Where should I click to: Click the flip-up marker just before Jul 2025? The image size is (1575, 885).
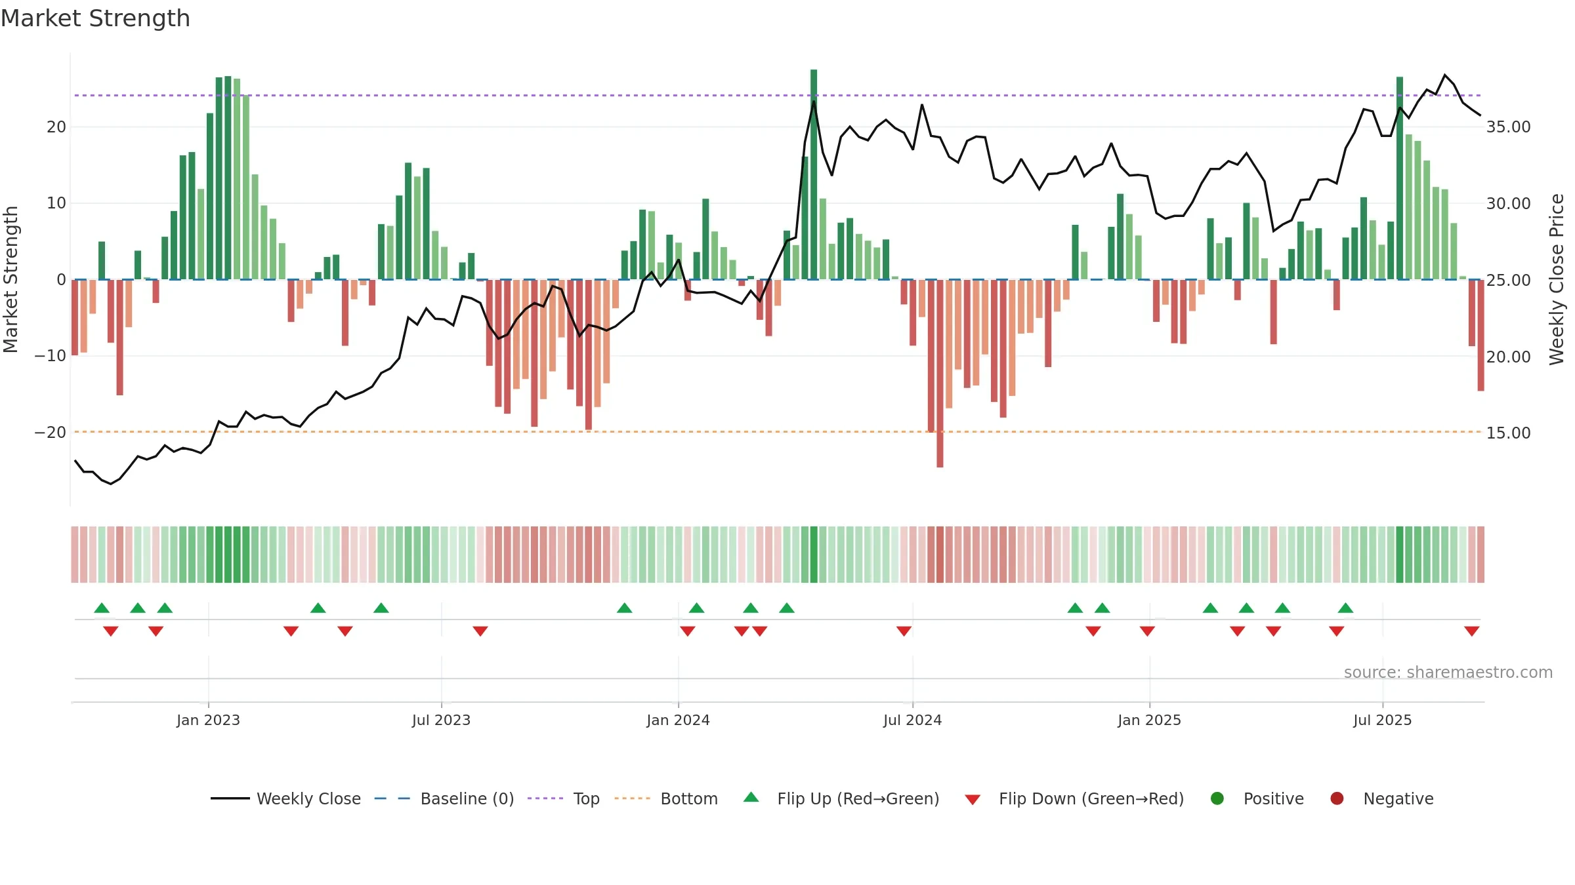point(1345,608)
